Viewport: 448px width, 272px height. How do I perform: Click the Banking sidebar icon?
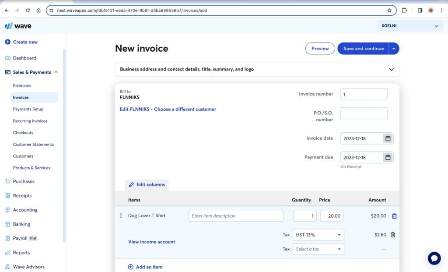pos(7,224)
